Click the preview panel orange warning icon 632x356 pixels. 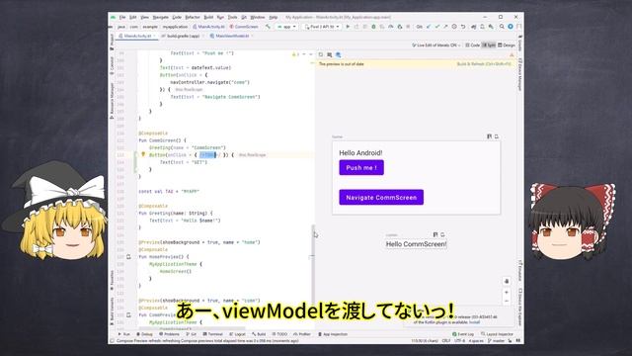coord(512,54)
